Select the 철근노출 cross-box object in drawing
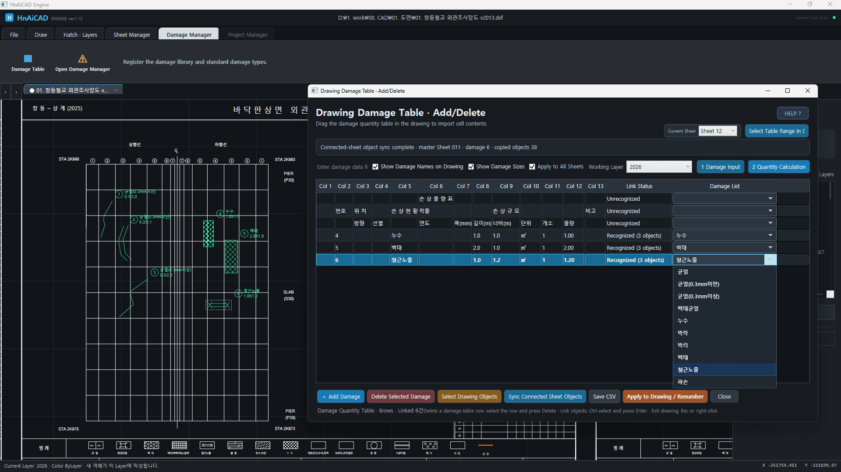The image size is (841, 472). [219, 305]
